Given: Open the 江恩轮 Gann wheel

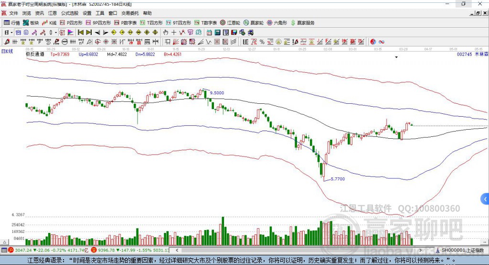Looking at the screenshot, I should pyautogui.click(x=230, y=23).
